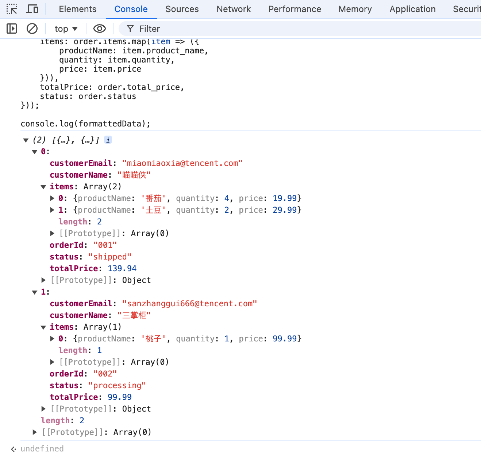Clear the console with the clear icon
This screenshot has height=454, width=481.
pyautogui.click(x=32, y=29)
